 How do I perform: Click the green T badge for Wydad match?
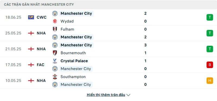tap(210, 17)
